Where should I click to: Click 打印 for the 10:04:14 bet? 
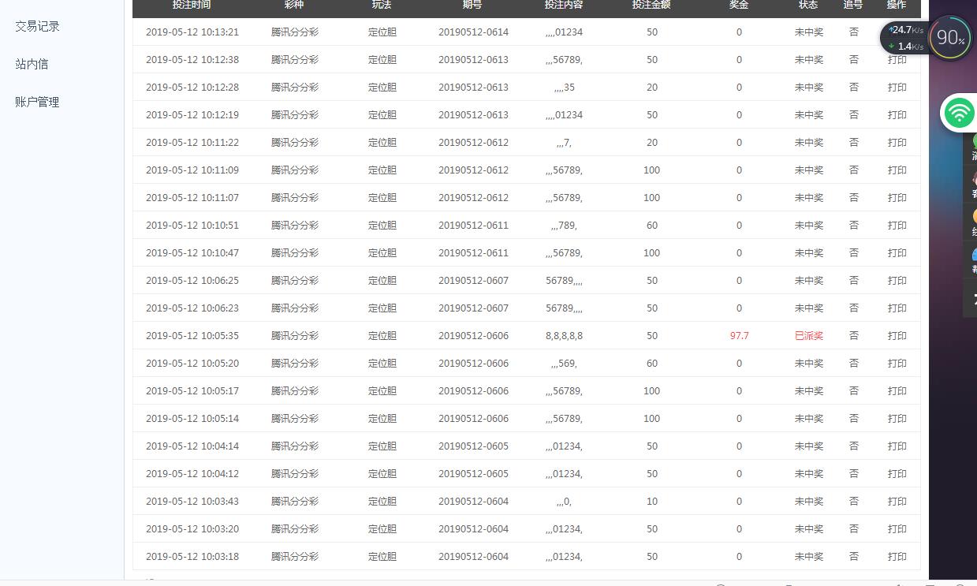[x=897, y=446]
